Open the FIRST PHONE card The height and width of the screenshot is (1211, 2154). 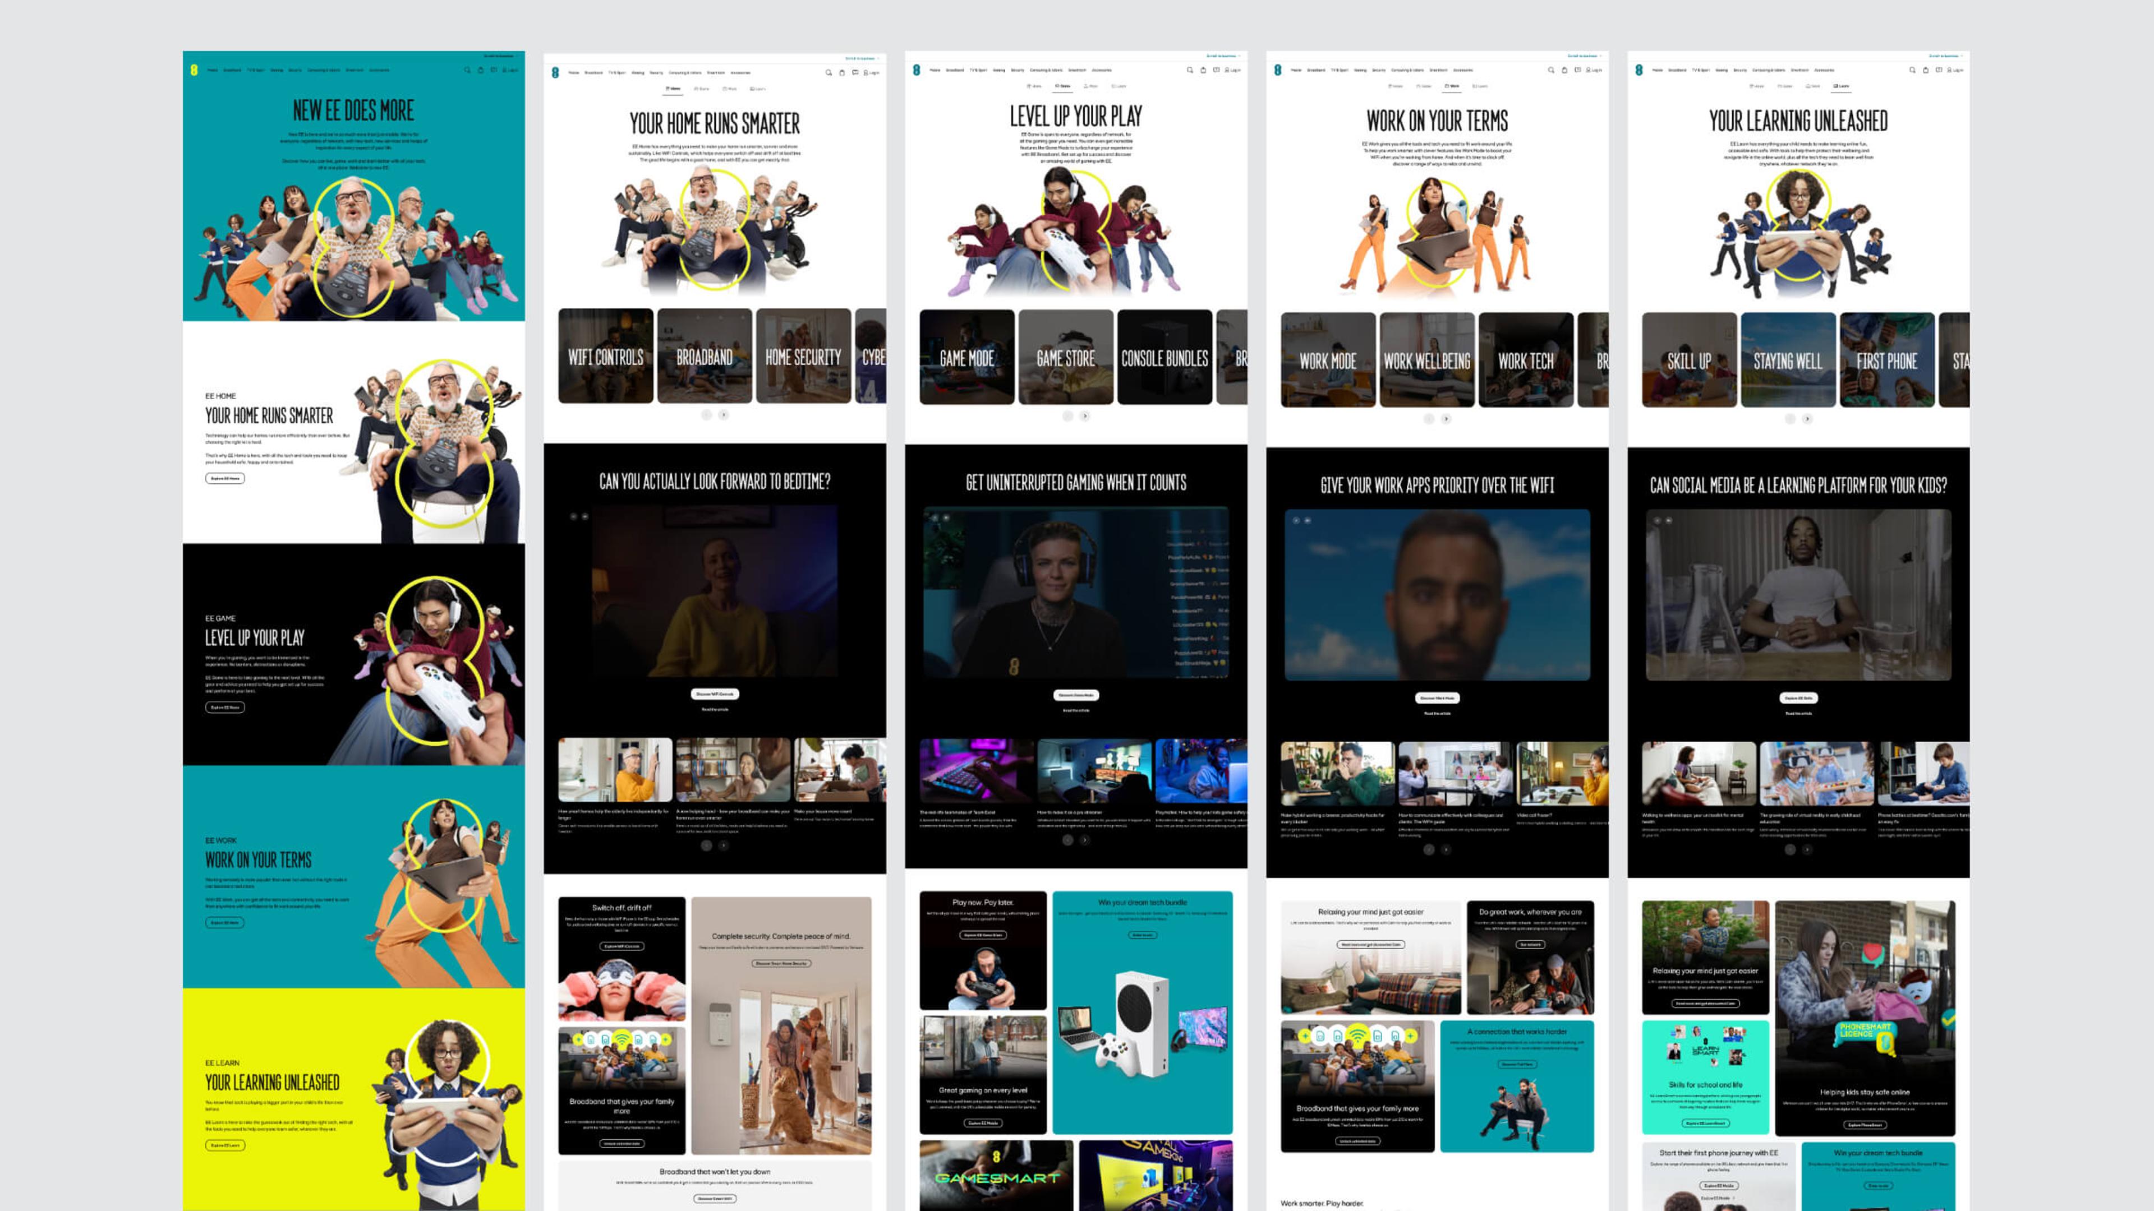[1887, 360]
